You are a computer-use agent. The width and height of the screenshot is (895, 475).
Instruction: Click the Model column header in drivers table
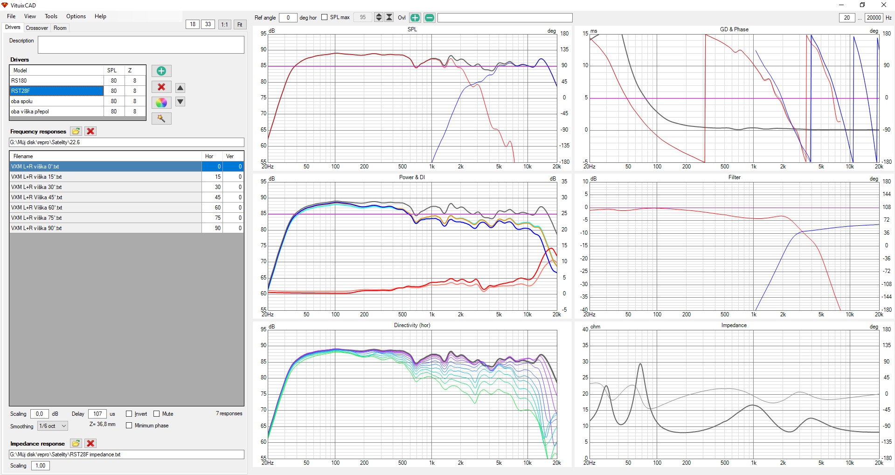click(x=56, y=70)
